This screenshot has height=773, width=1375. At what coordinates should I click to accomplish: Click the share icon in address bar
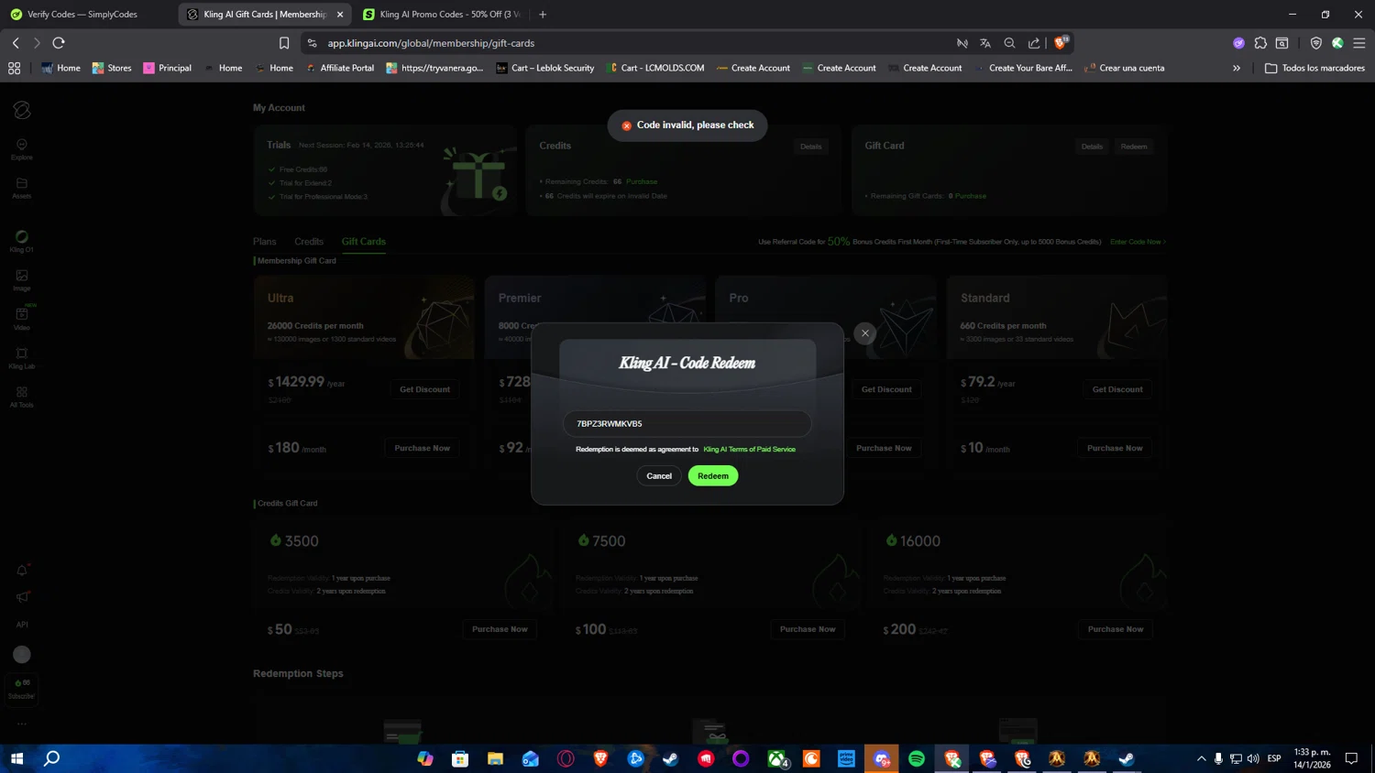(x=1034, y=43)
